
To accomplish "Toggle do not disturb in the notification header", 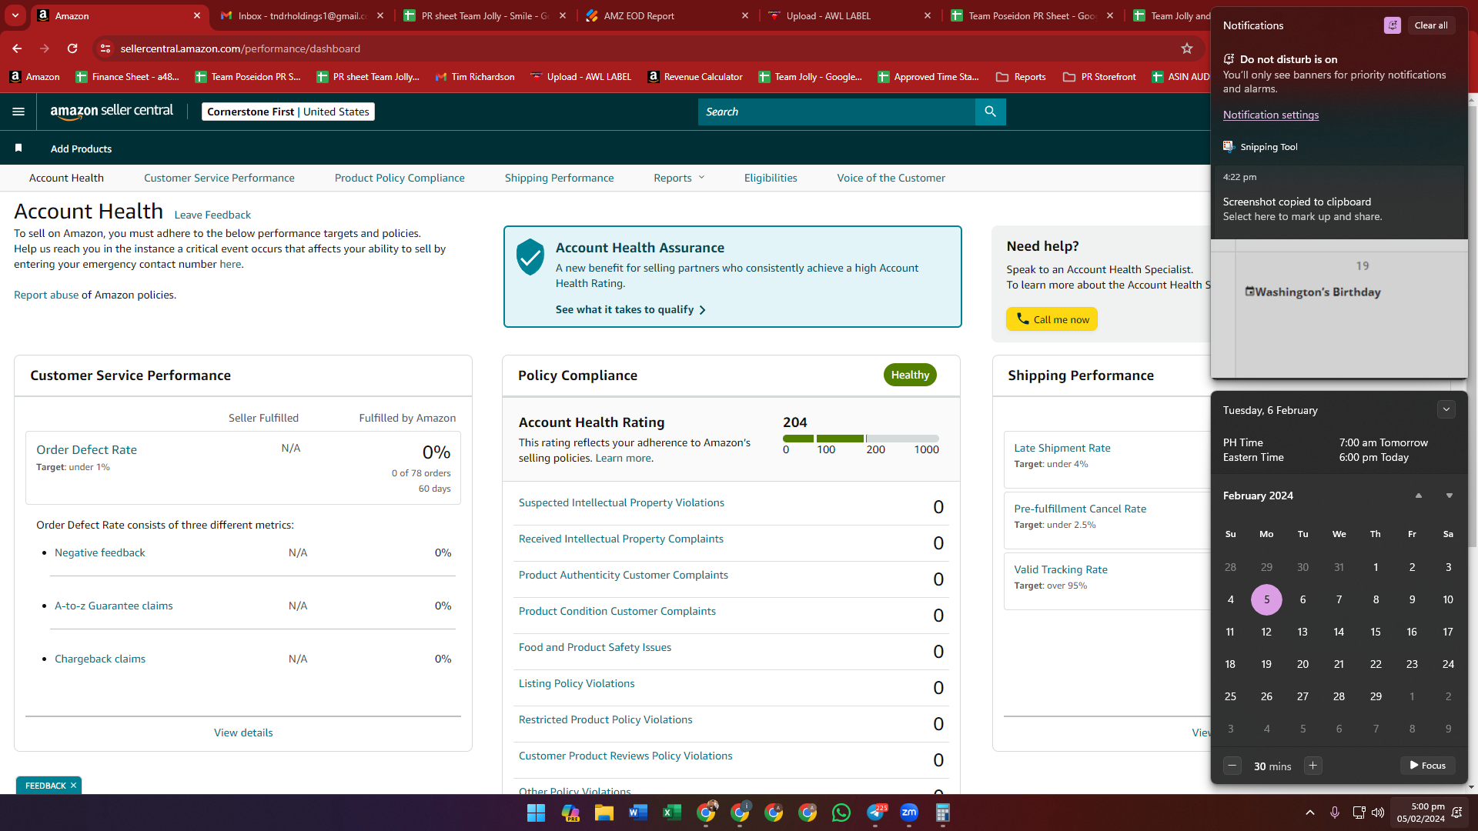I will tap(1392, 25).
